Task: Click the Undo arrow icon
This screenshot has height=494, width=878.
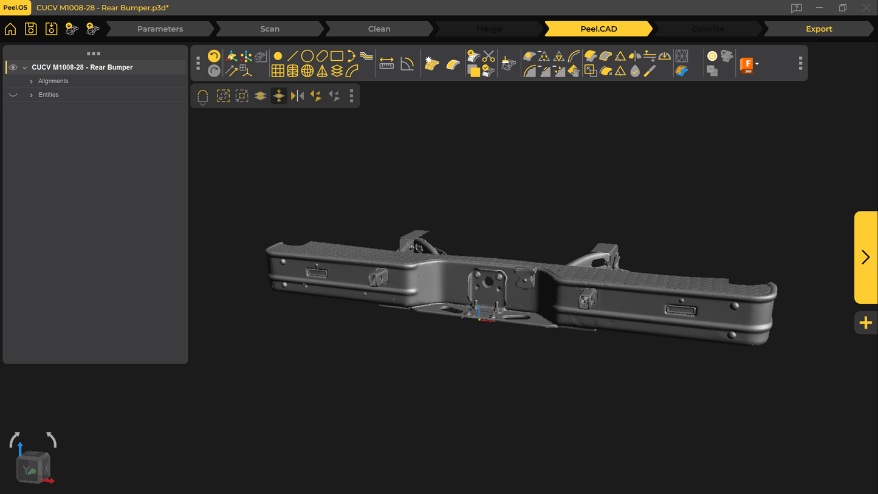Action: pyautogui.click(x=214, y=56)
